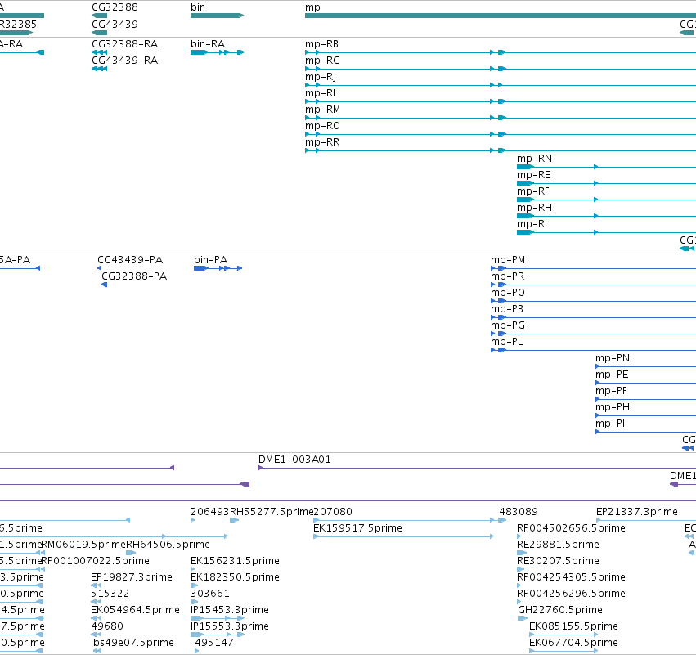Image resolution: width=696 pixels, height=655 pixels.
Task: Open transcript mp-RF
Action: [x=533, y=191]
